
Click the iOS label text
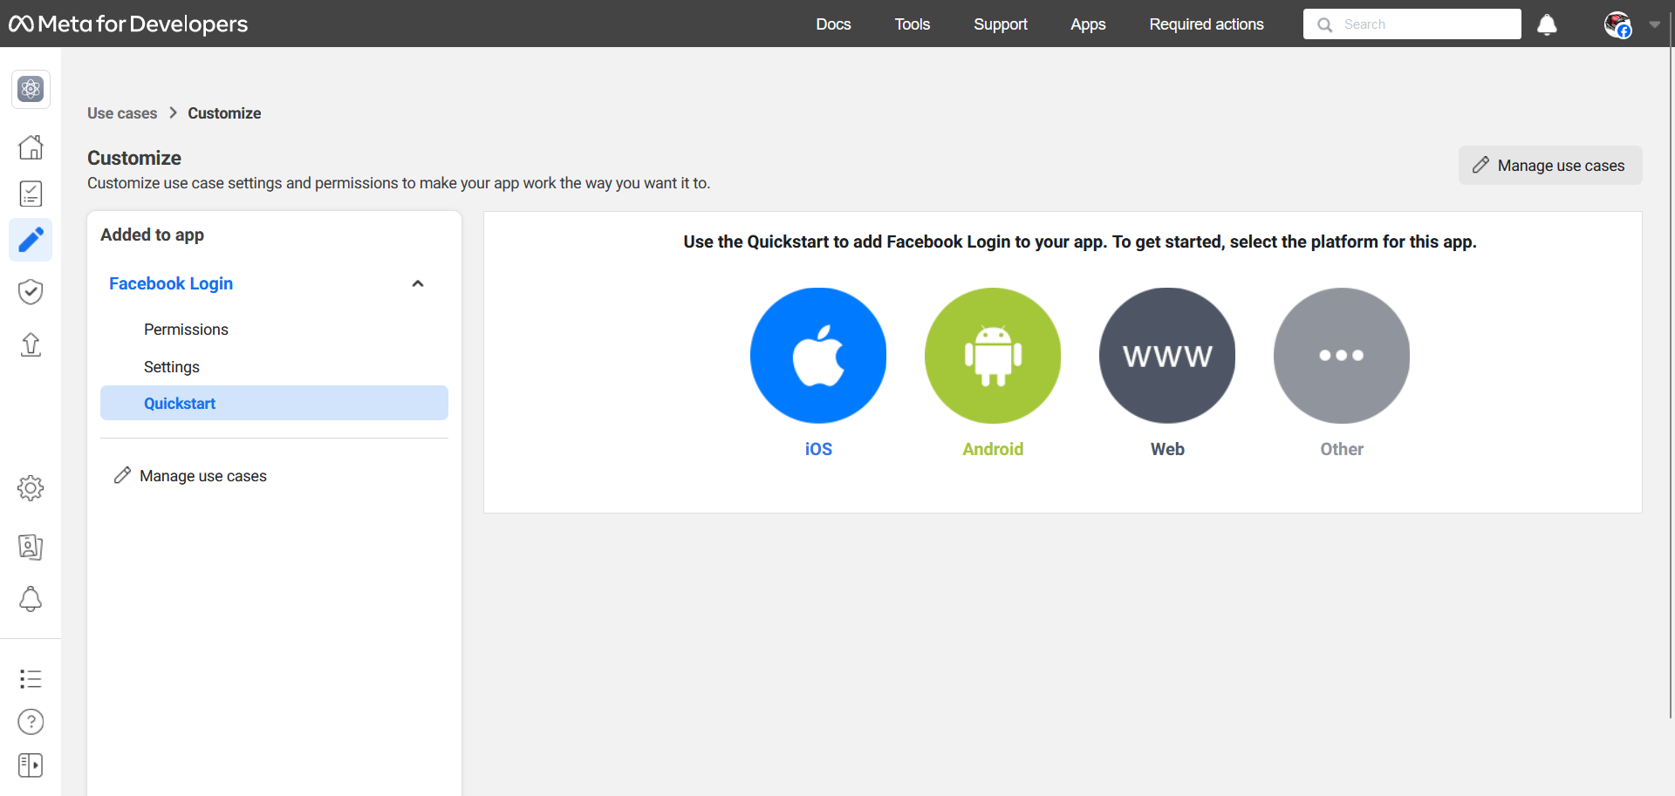pos(818,449)
